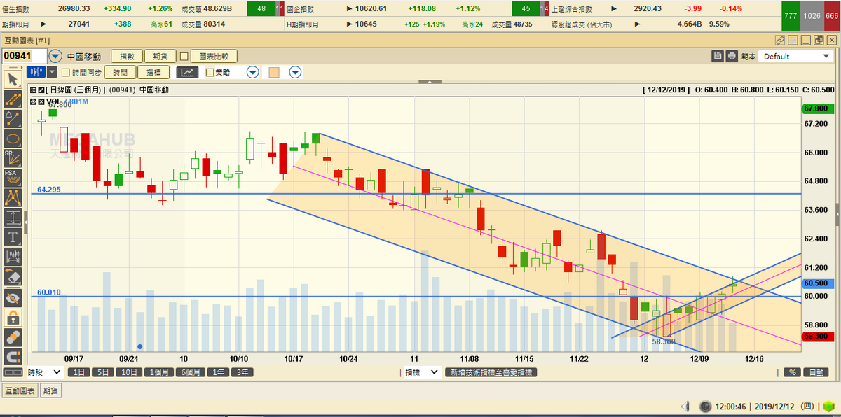841x417 pixels.
Task: Click the clock icon in status bar
Action: [704, 406]
